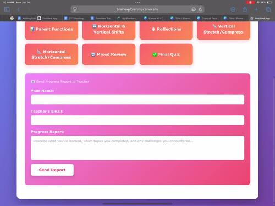The image size is (275, 206).
Task: Focus the brainexplorer.my.canva.site address bar
Action: tap(137, 9)
